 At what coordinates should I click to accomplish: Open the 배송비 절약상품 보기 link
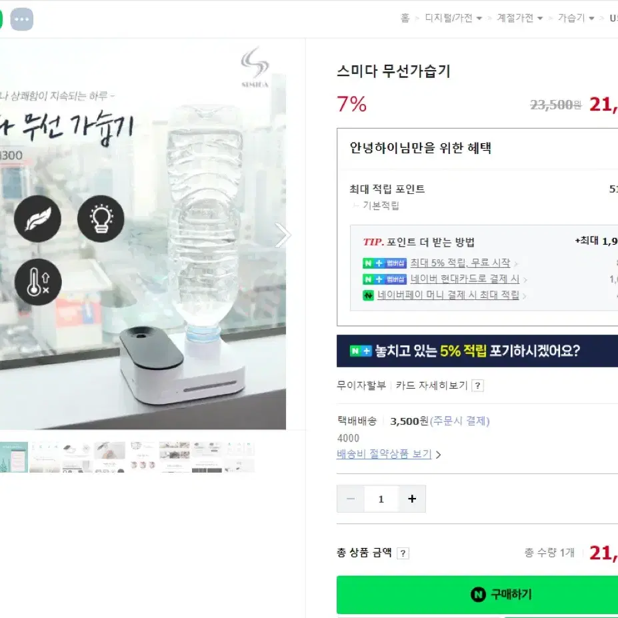click(x=388, y=454)
